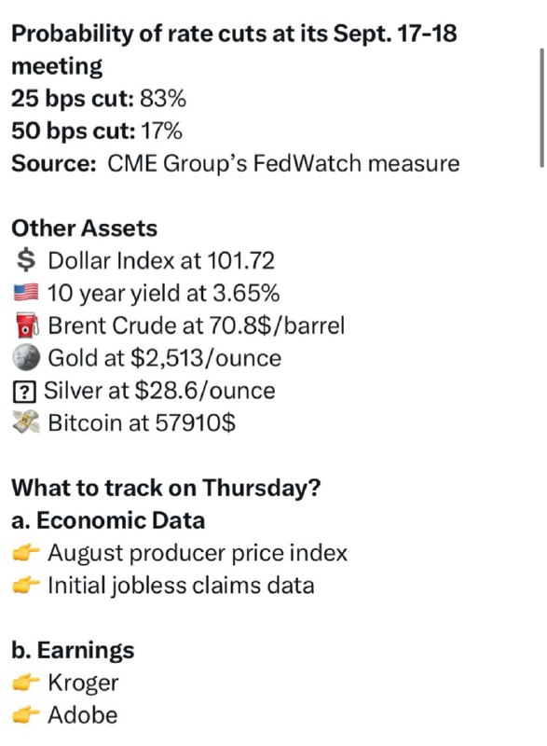
Task: Click the pointing hand beside Initial jobless claims
Action: coord(26,586)
